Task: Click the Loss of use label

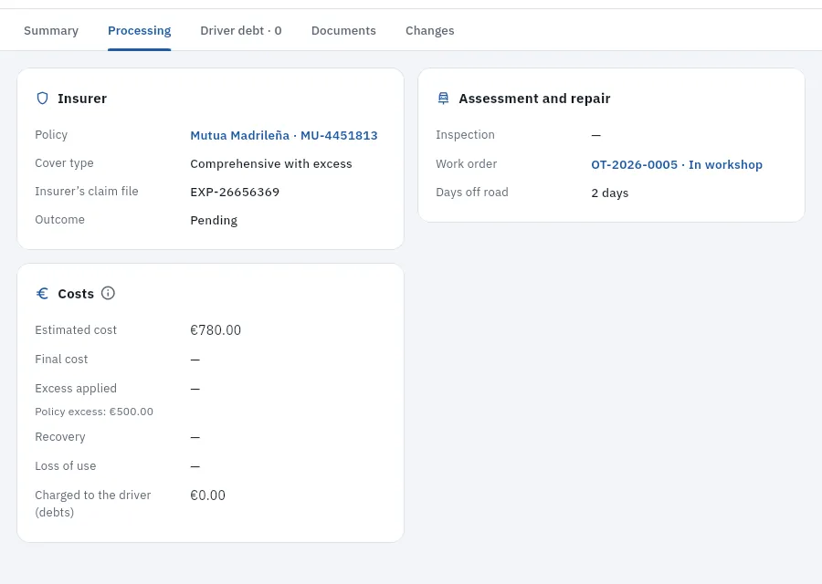Action: click(x=65, y=465)
